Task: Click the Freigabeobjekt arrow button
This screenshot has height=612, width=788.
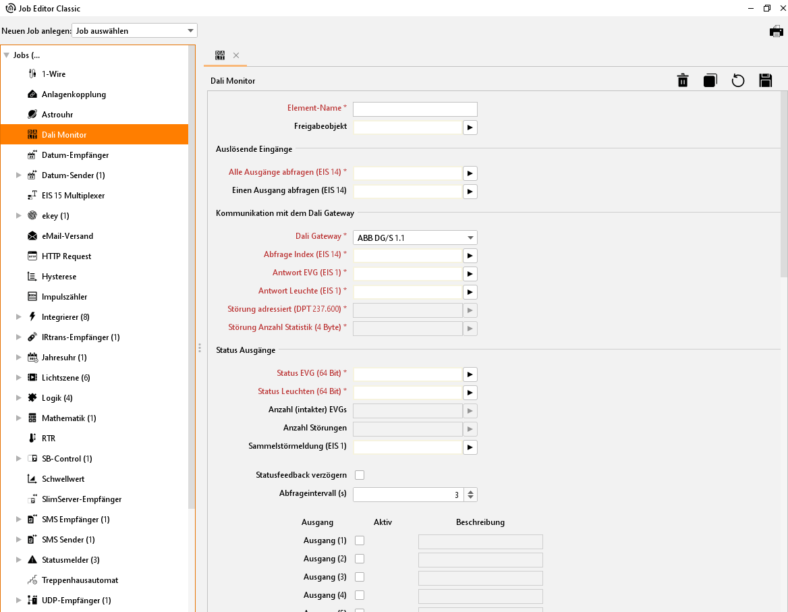Action: 470,127
